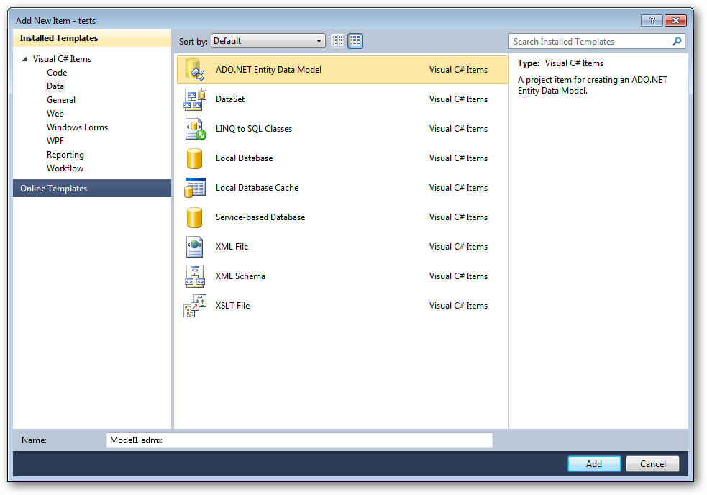Collapse the Visual C# Items tree node
This screenshot has width=707, height=495.
(x=24, y=59)
